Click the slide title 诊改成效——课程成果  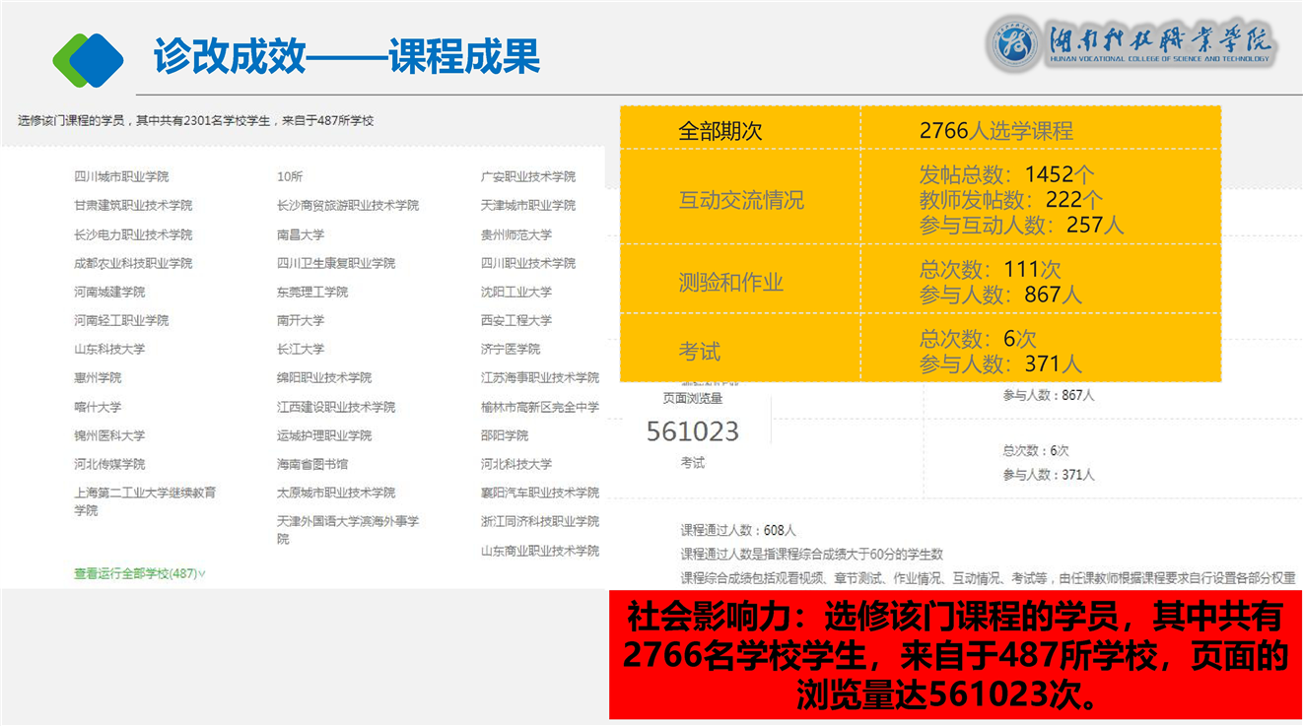[346, 57]
